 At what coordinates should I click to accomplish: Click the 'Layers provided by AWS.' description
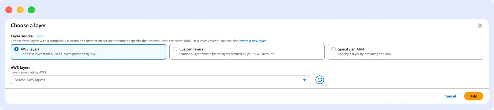tap(29, 72)
